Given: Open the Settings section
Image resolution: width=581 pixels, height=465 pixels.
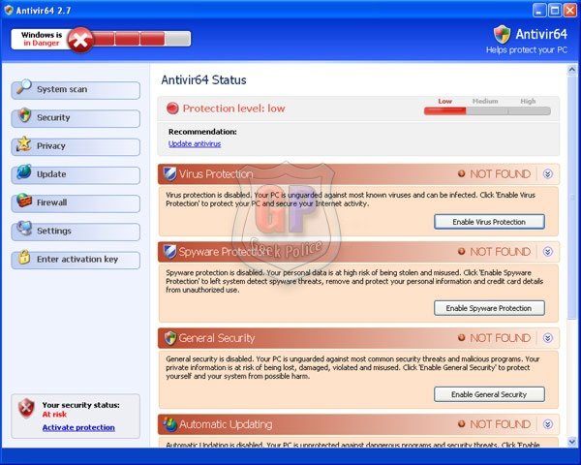Looking at the screenshot, I should coord(76,232).
